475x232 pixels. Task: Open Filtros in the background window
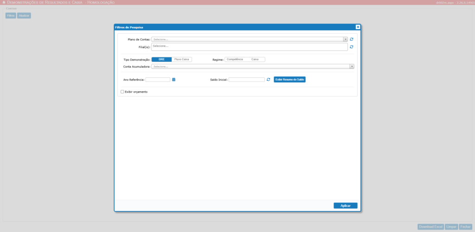[11, 15]
